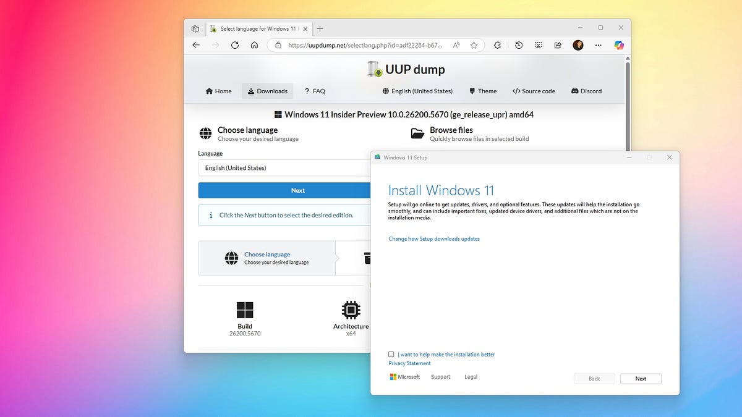View site information lock icon
The height and width of the screenshot is (417, 742).
pyautogui.click(x=278, y=45)
